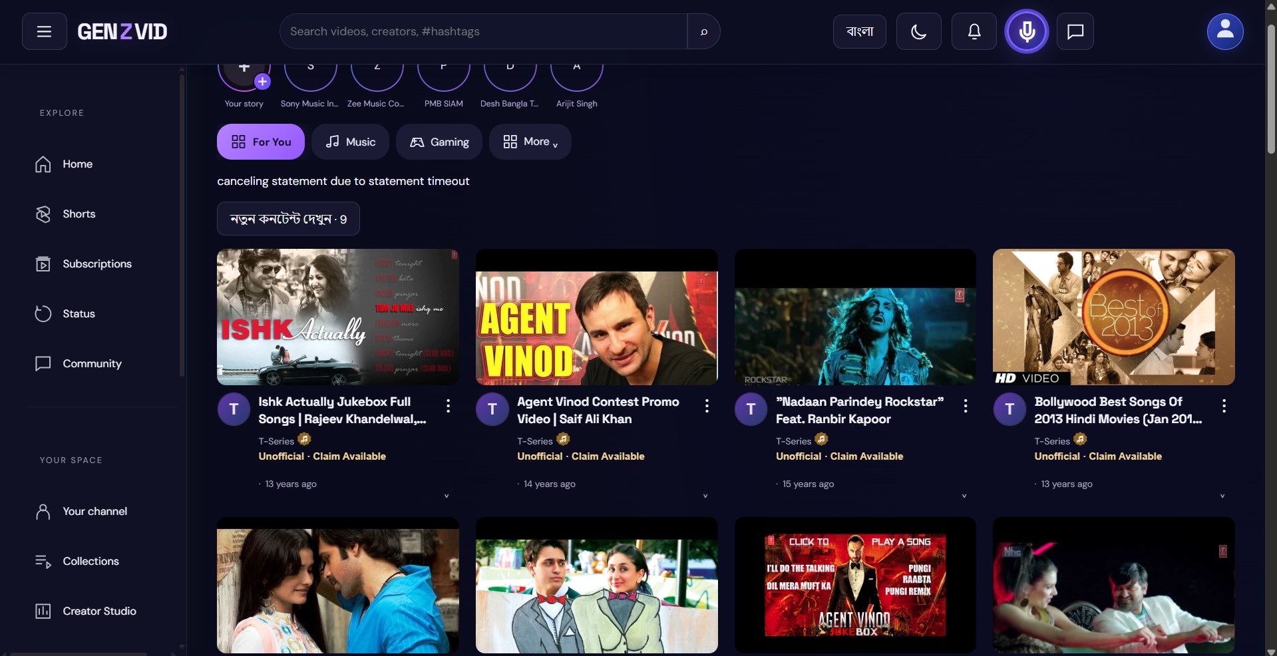Viewport: 1277px width, 656px height.
Task: Open Collections in sidebar
Action: pos(102,562)
